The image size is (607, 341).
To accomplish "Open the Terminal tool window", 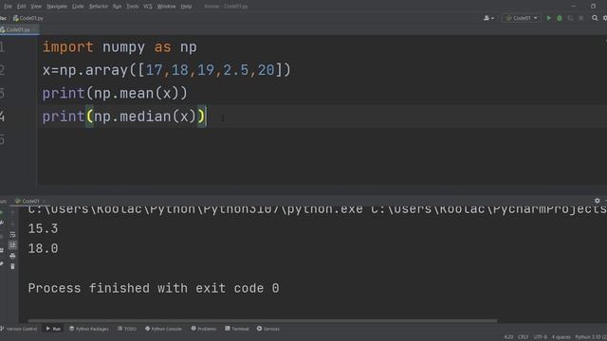I will [x=237, y=329].
